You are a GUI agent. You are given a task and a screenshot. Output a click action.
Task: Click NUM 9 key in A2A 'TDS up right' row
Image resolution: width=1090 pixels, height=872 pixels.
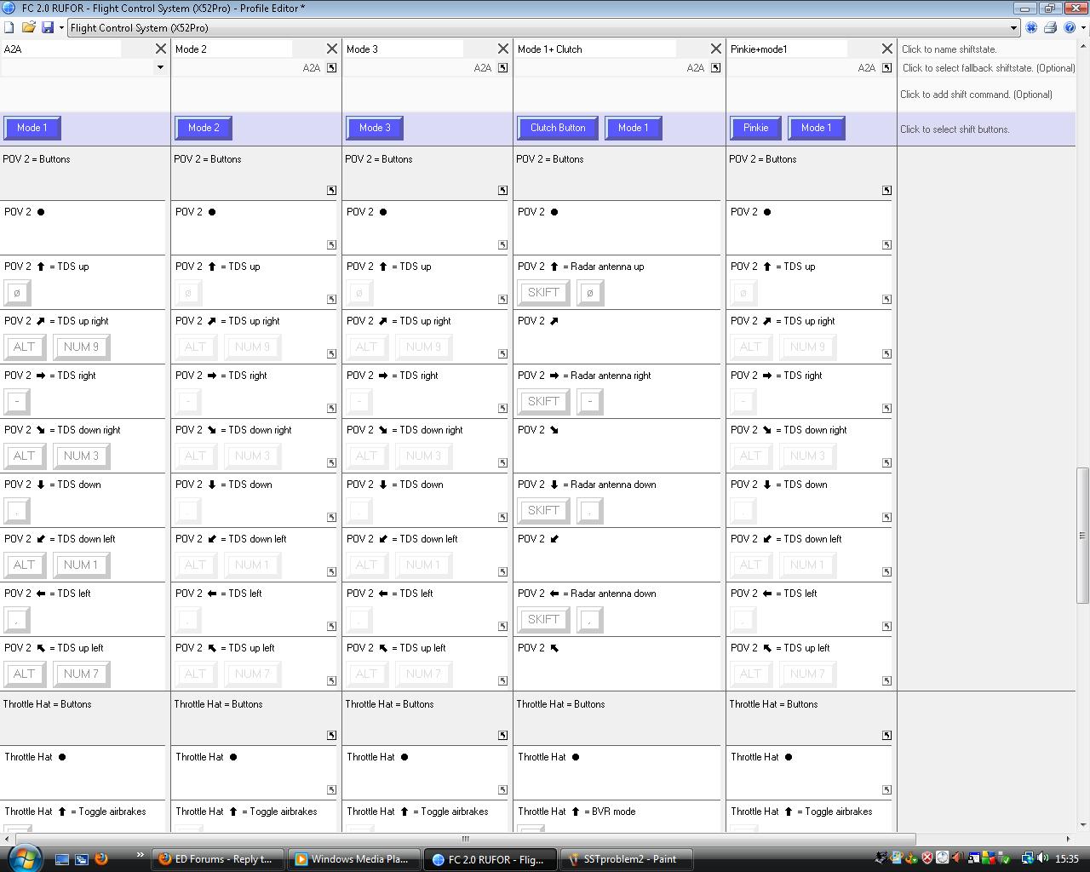point(82,347)
